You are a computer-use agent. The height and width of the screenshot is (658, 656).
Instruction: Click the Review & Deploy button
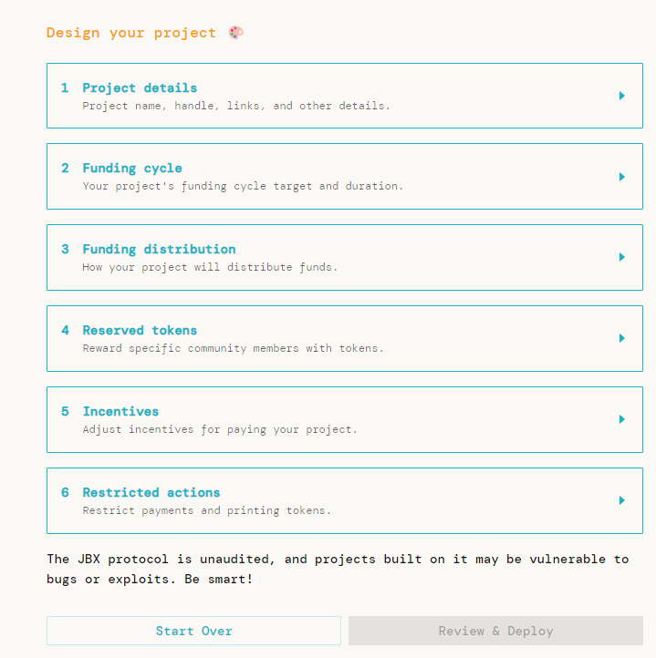[496, 631]
